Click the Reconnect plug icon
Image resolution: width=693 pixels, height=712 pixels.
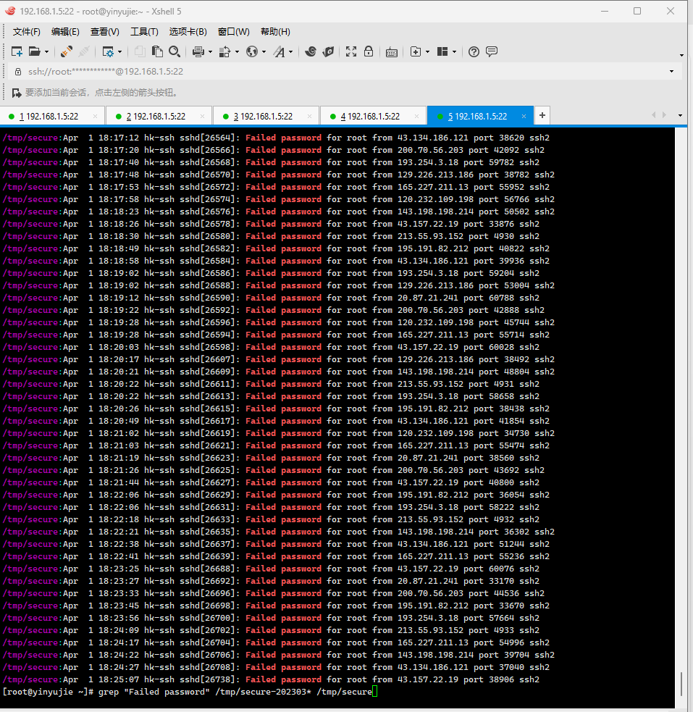(67, 51)
